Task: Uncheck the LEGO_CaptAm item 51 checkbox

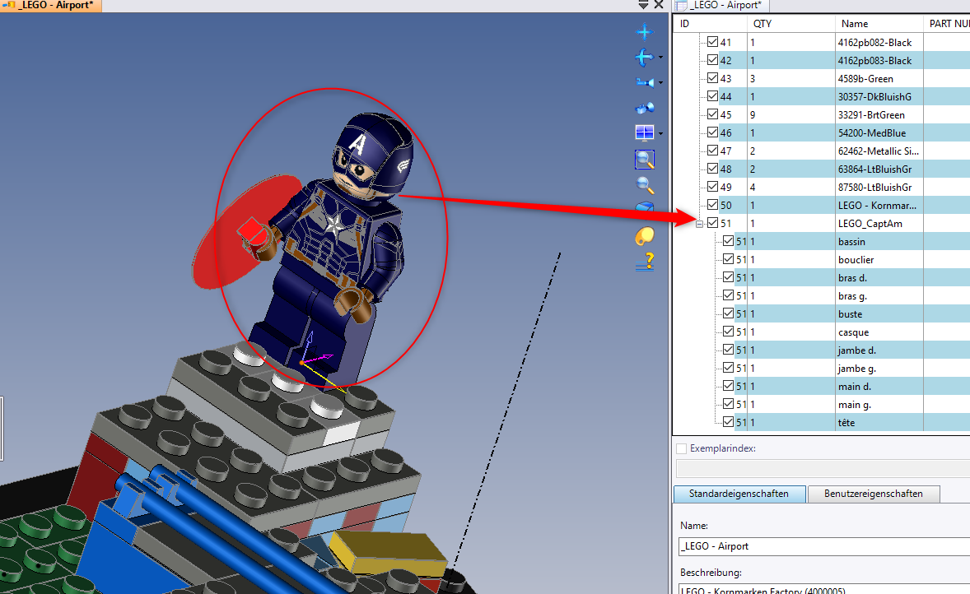Action: 712,223
